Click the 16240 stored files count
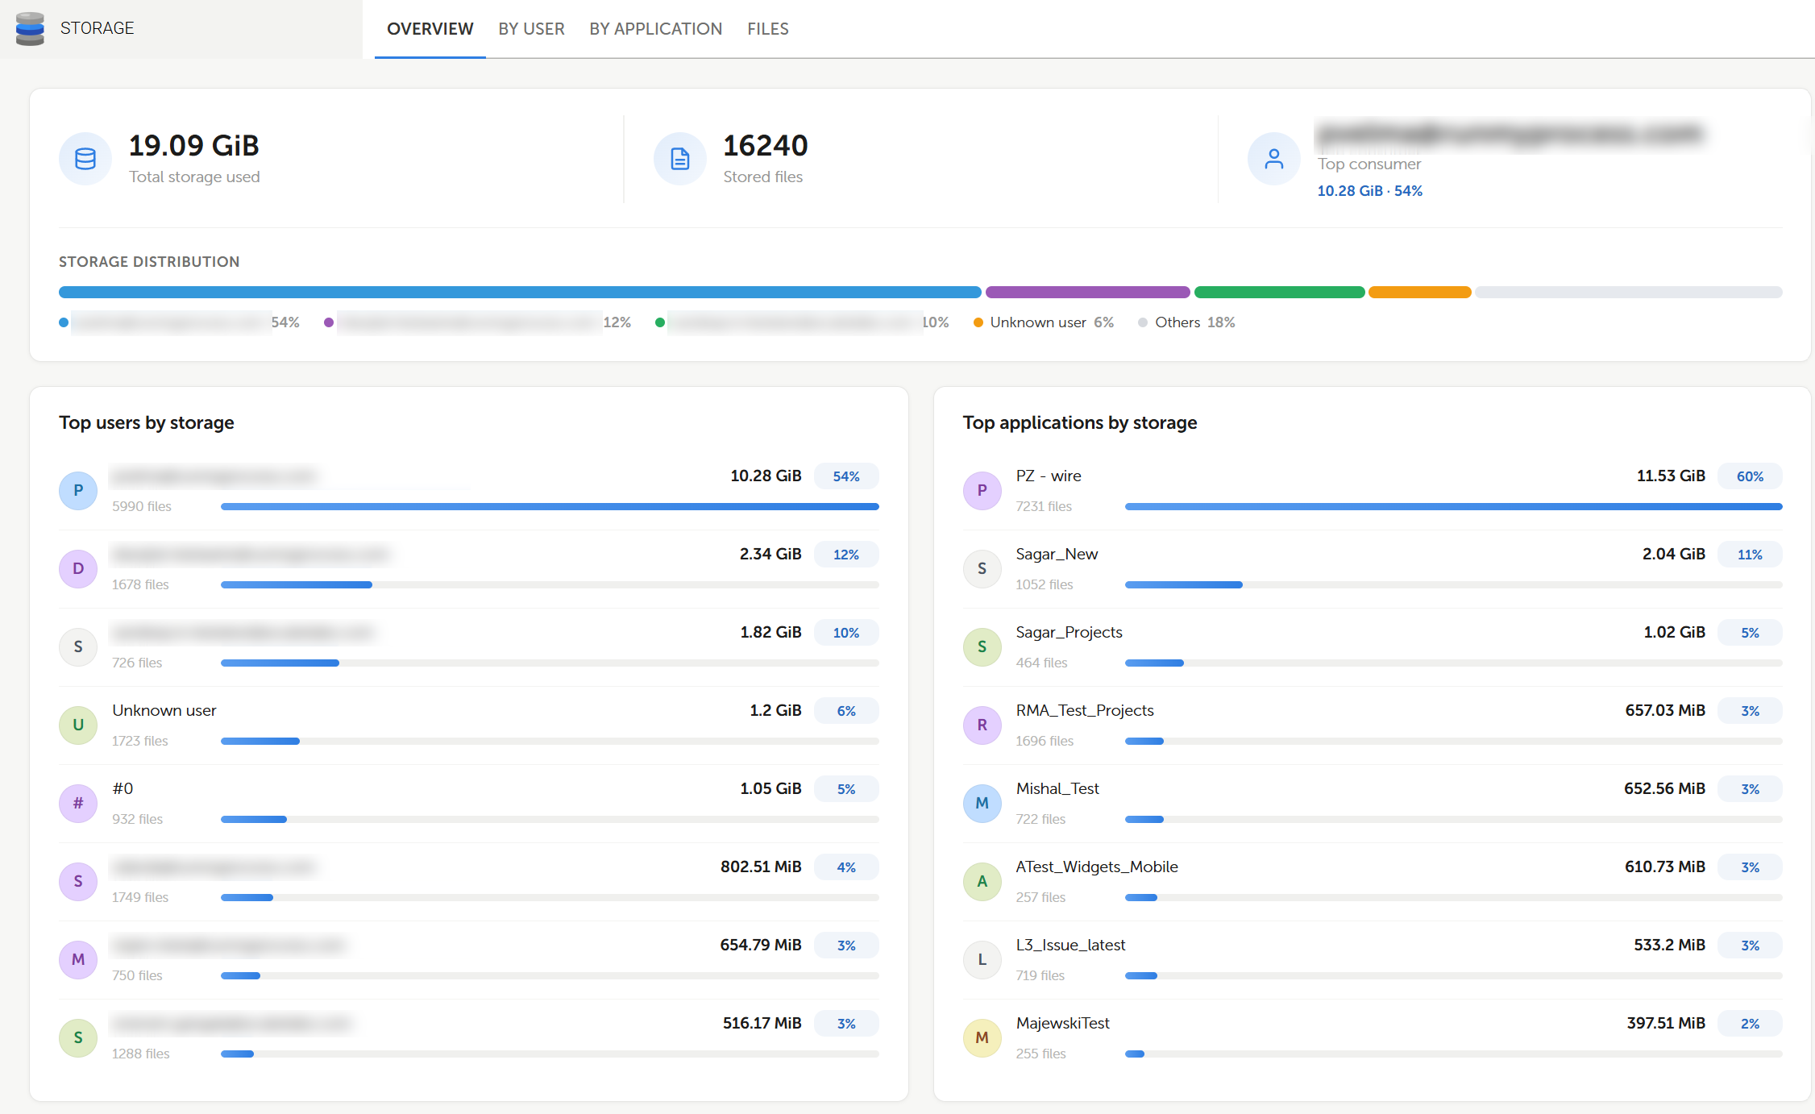 point(766,146)
